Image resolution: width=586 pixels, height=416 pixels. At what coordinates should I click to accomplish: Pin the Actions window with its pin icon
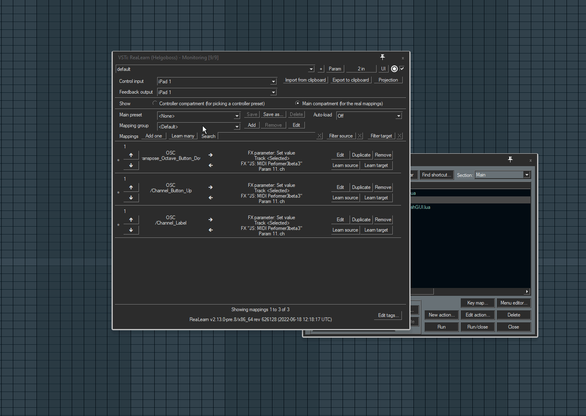point(510,159)
